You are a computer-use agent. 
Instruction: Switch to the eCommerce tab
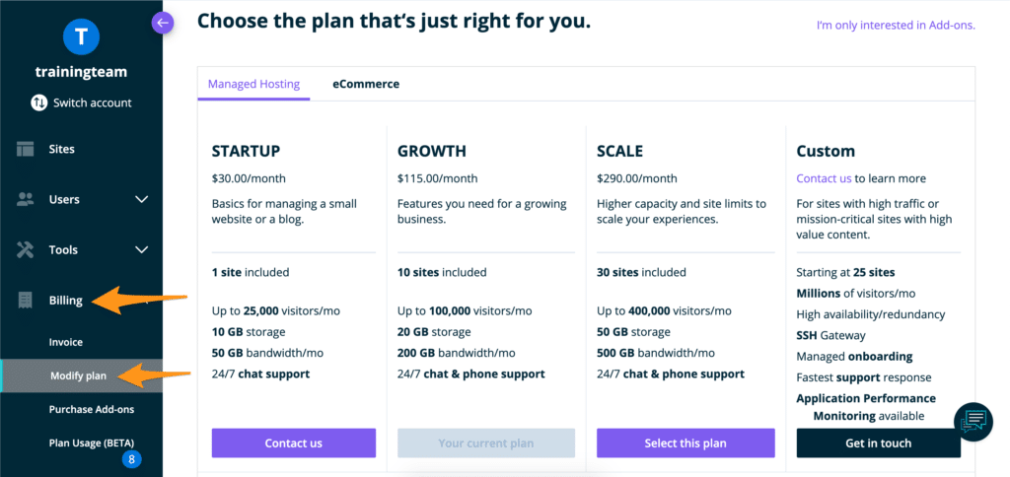coord(366,84)
